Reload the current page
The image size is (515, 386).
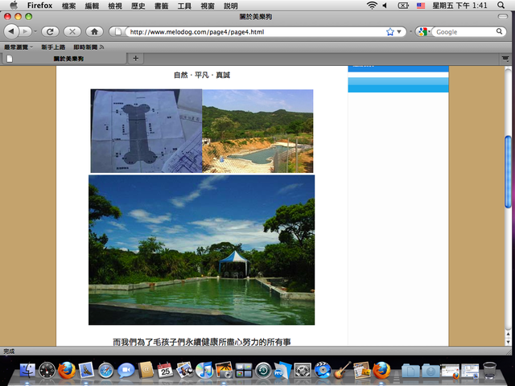click(50, 31)
